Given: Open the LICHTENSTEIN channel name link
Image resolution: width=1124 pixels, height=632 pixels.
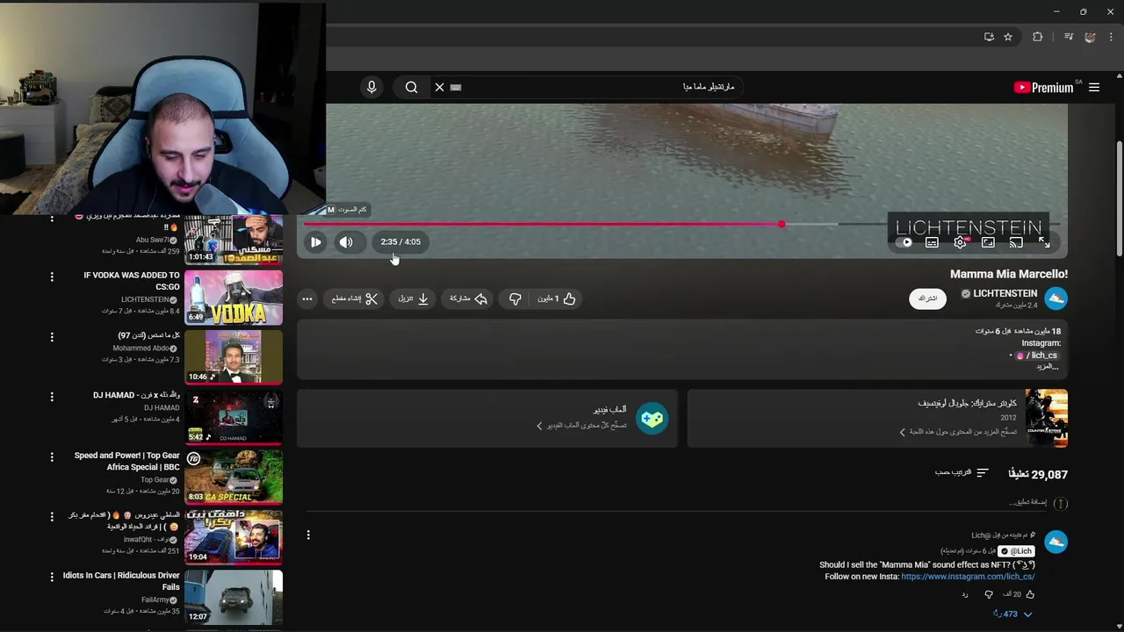Looking at the screenshot, I should [x=1005, y=293].
